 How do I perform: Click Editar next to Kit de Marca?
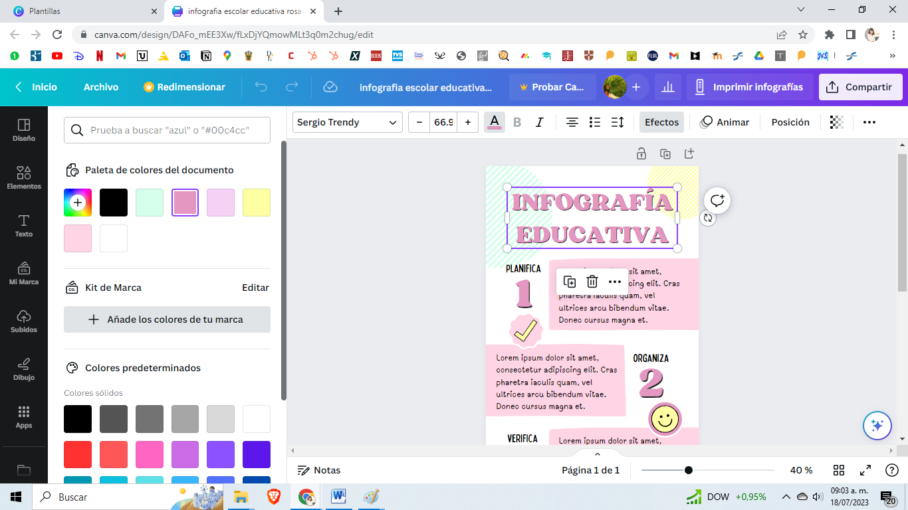pyautogui.click(x=255, y=288)
